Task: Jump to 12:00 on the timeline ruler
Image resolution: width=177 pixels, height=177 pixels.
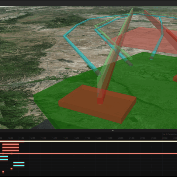Action: (33, 138)
